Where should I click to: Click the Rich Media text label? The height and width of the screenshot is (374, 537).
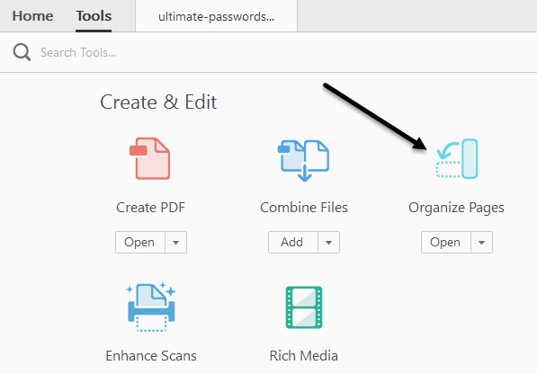tap(304, 356)
